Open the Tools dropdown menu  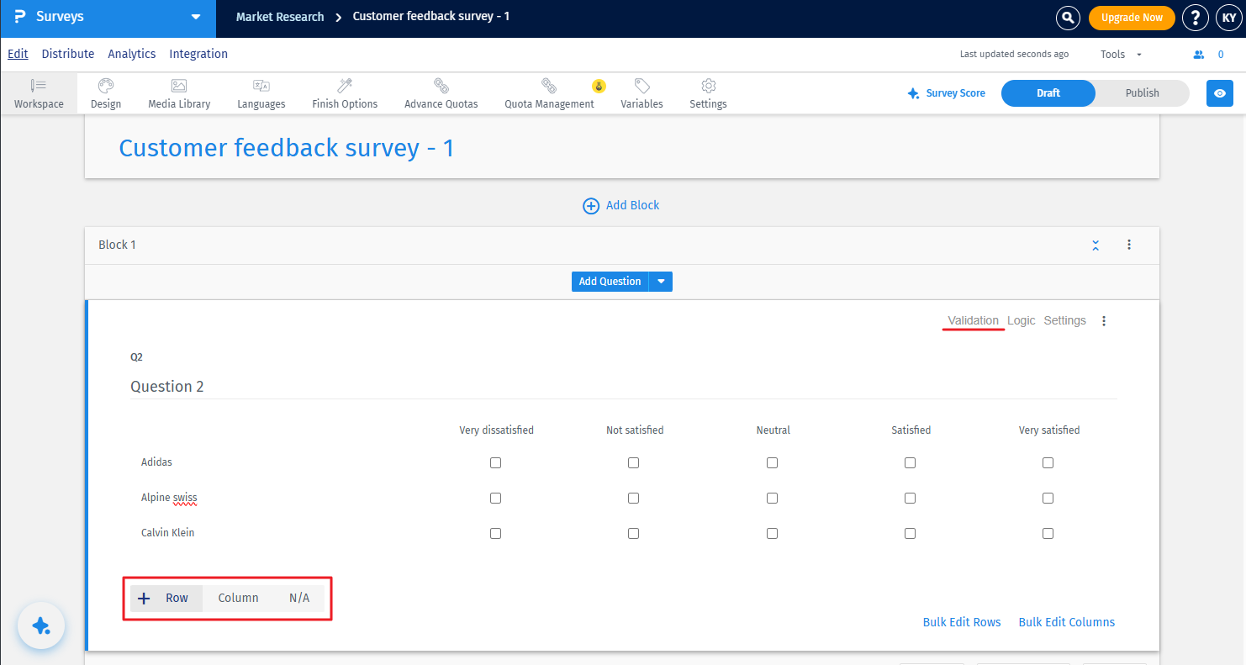(x=1121, y=55)
